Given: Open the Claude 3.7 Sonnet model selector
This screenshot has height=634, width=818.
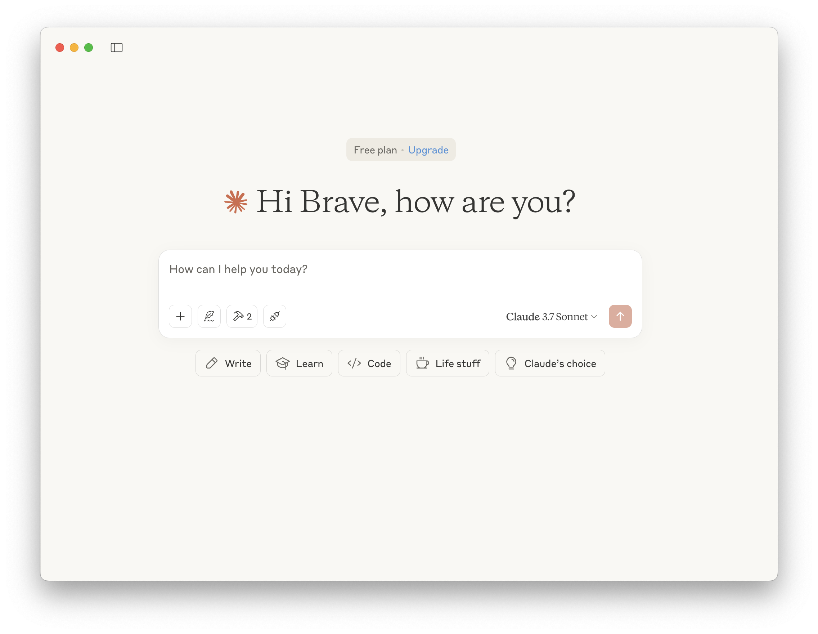Looking at the screenshot, I should coord(551,317).
